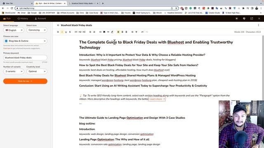This screenshot has width=264, height=148.
Task: Align text to the left
Action: point(118,32)
